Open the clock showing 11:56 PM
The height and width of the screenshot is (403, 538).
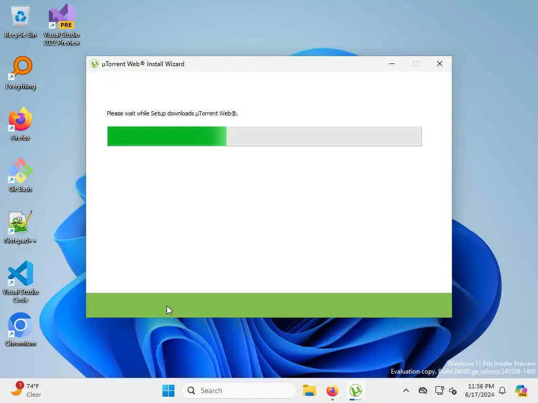[480, 390]
